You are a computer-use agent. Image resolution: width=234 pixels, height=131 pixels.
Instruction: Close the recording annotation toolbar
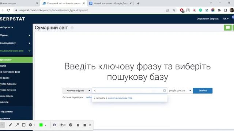[x=90, y=125]
